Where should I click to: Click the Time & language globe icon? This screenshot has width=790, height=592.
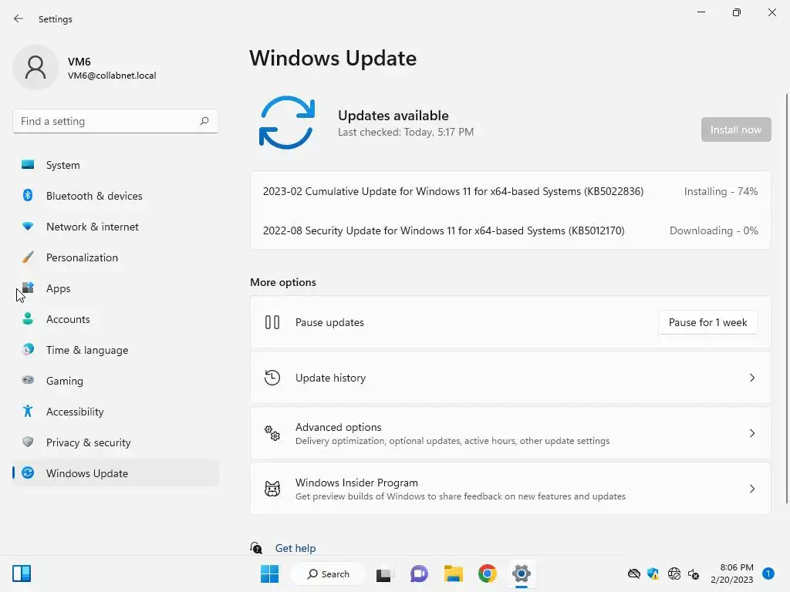tap(28, 349)
